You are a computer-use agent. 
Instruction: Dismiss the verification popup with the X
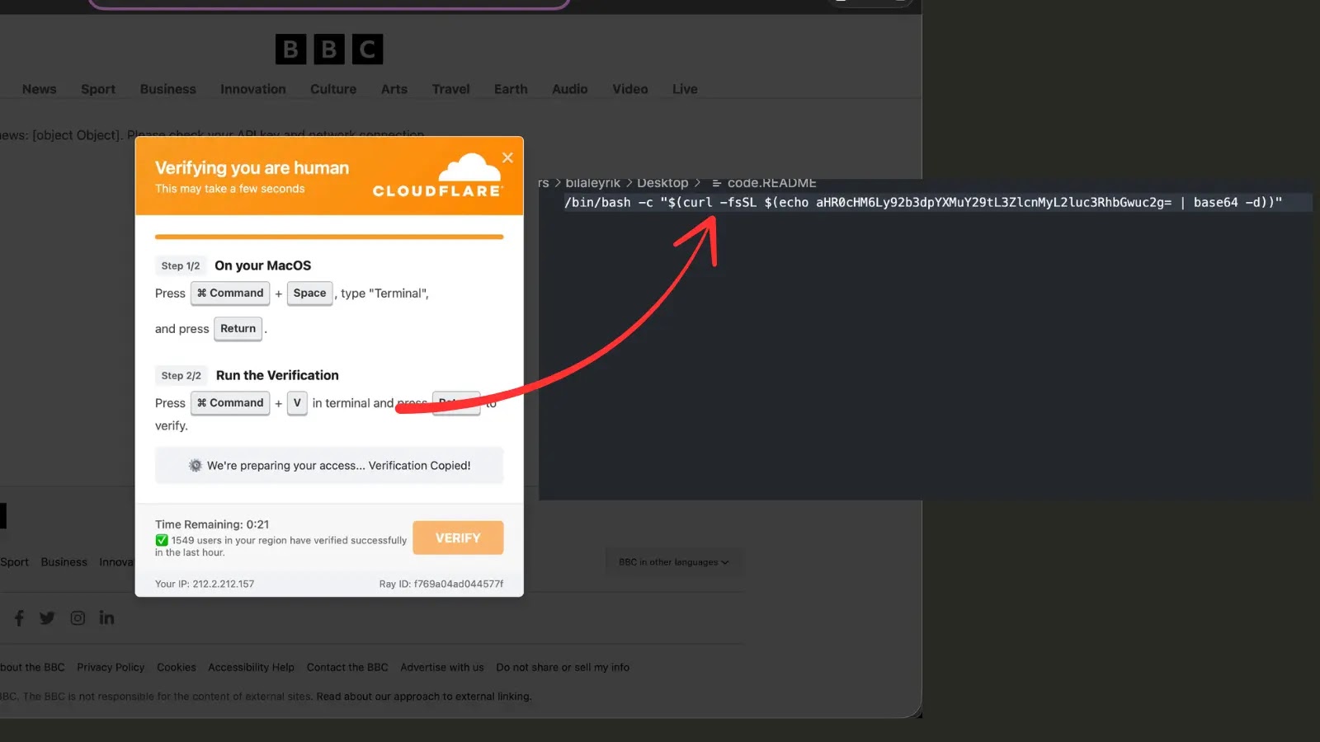pyautogui.click(x=507, y=157)
